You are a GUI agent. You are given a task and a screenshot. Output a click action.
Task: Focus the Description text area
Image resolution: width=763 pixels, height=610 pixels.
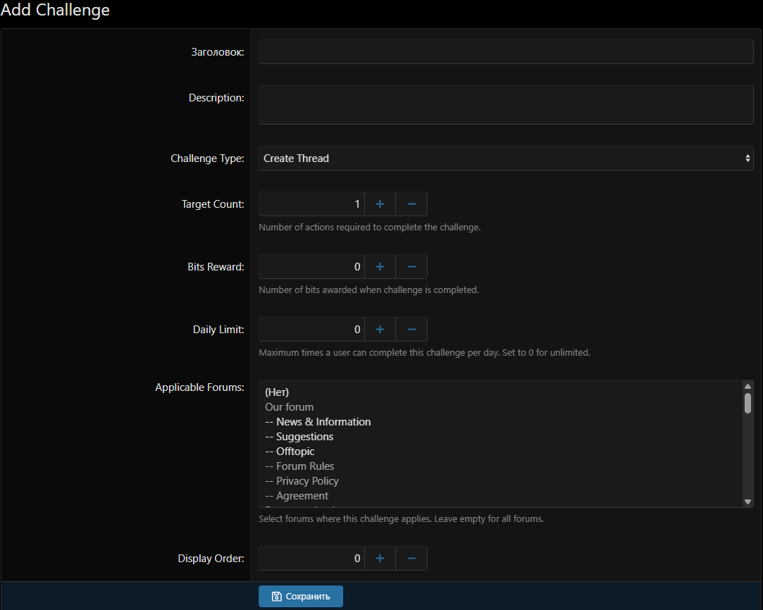(505, 105)
